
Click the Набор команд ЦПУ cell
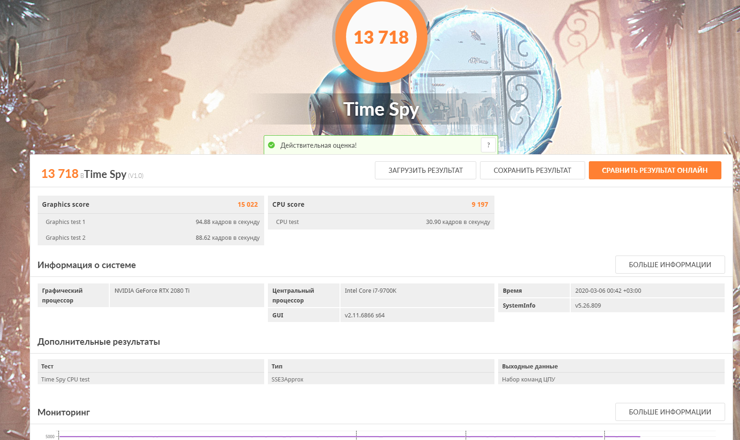(611, 379)
